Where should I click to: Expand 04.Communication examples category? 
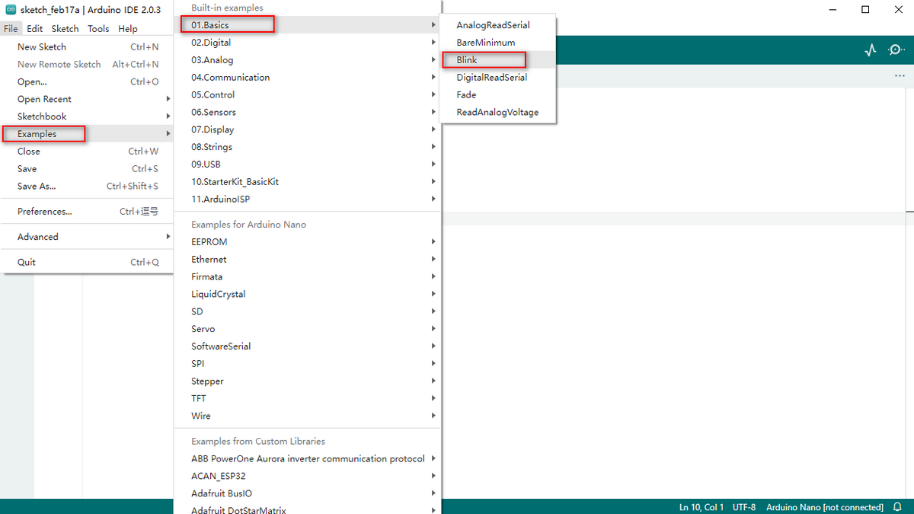pos(308,78)
